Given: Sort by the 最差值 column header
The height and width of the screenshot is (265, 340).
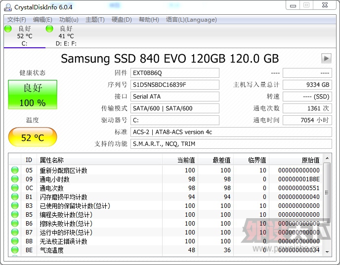Looking at the screenshot, I should [215, 160].
